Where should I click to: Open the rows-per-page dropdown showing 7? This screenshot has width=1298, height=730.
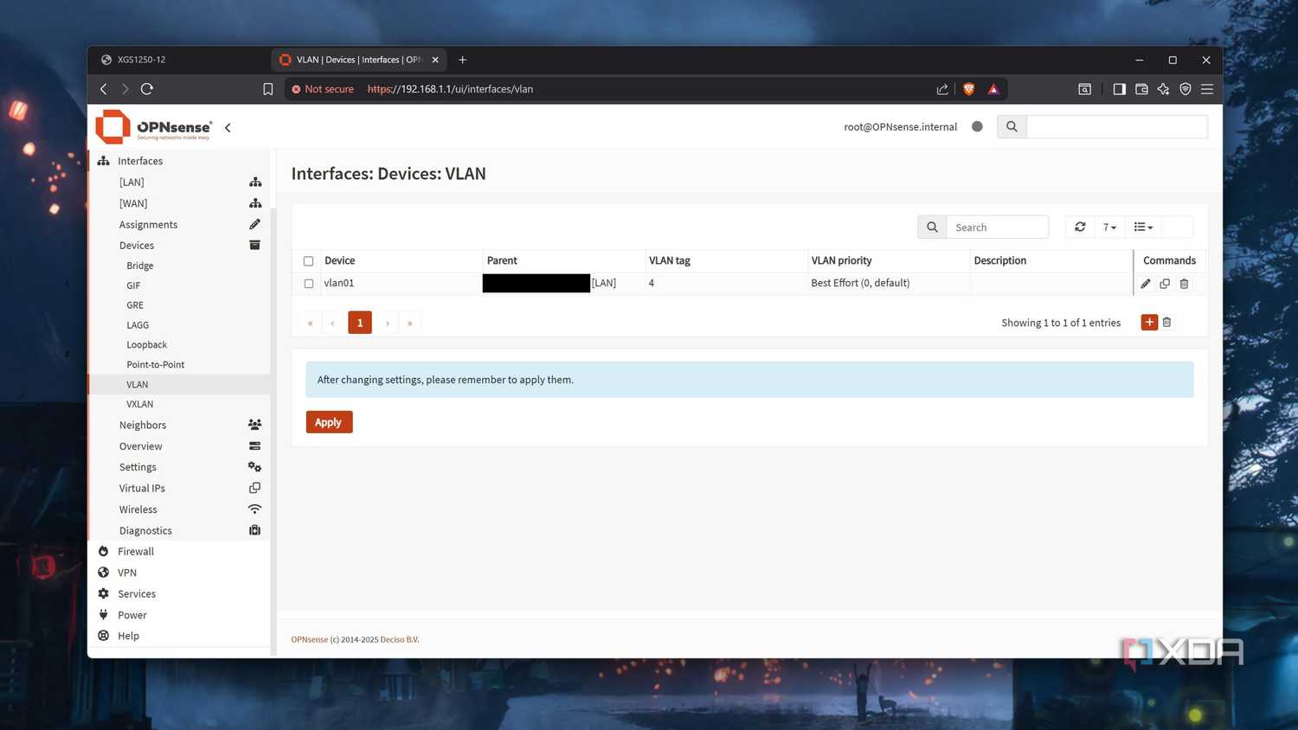[1109, 227]
